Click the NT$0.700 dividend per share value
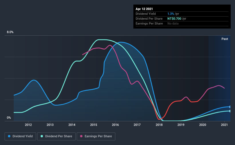 [174, 19]
